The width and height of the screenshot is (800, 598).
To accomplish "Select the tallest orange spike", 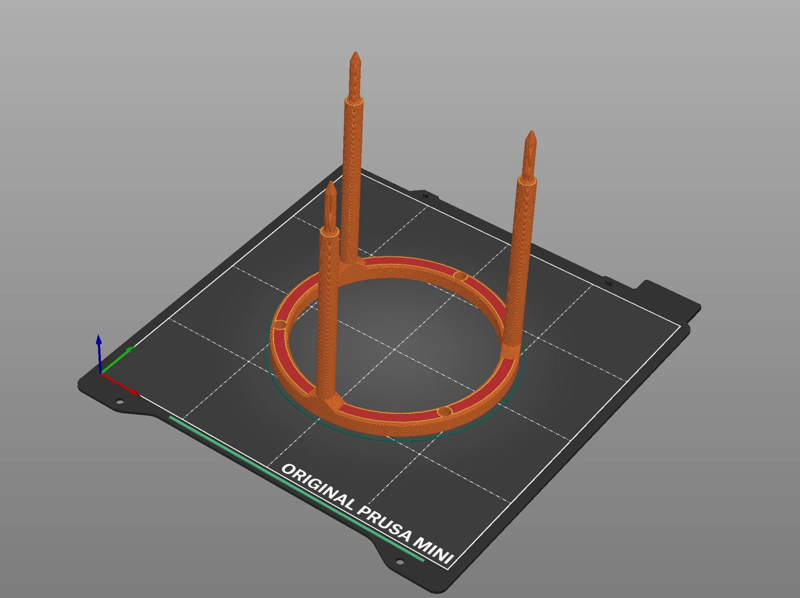I will pos(353,160).
